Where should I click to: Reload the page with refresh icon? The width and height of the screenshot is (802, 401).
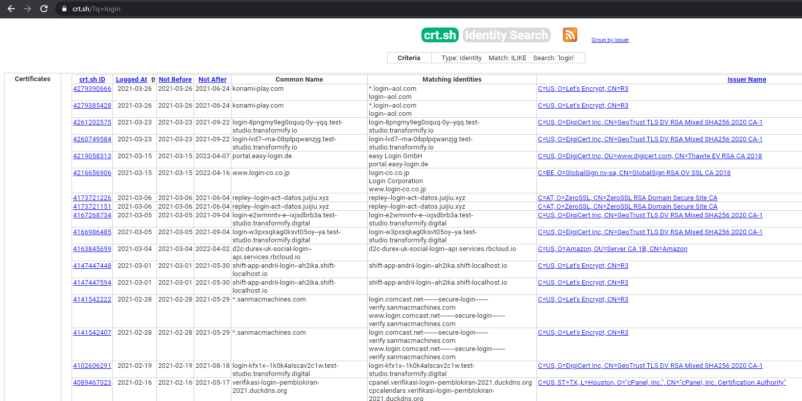point(44,9)
